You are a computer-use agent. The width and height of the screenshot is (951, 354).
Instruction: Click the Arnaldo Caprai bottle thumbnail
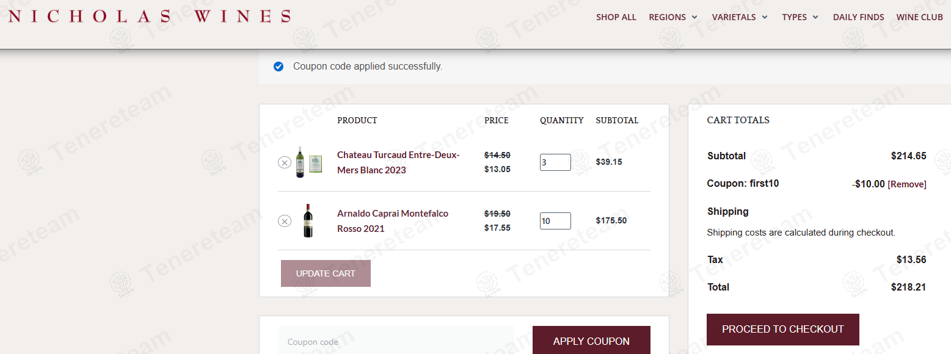(x=308, y=221)
